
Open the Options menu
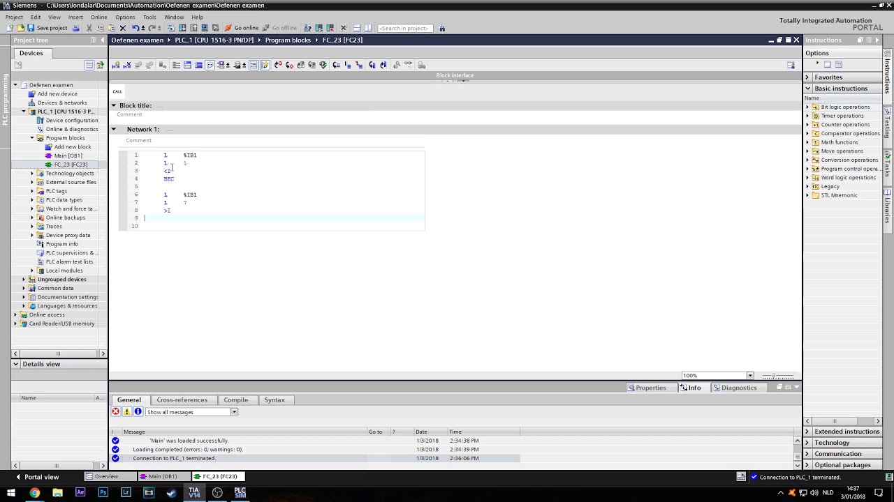click(125, 17)
